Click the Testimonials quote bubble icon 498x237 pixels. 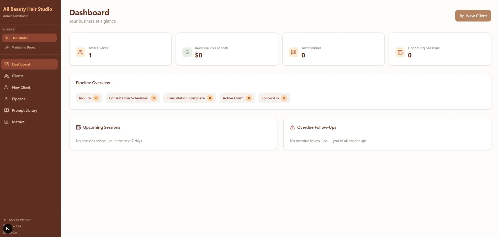pyautogui.click(x=293, y=52)
